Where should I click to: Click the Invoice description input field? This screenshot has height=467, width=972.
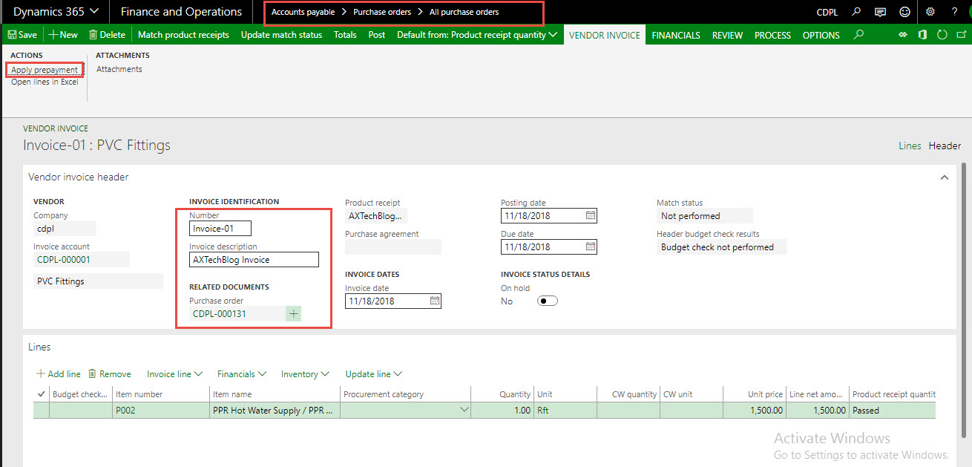coord(254,260)
